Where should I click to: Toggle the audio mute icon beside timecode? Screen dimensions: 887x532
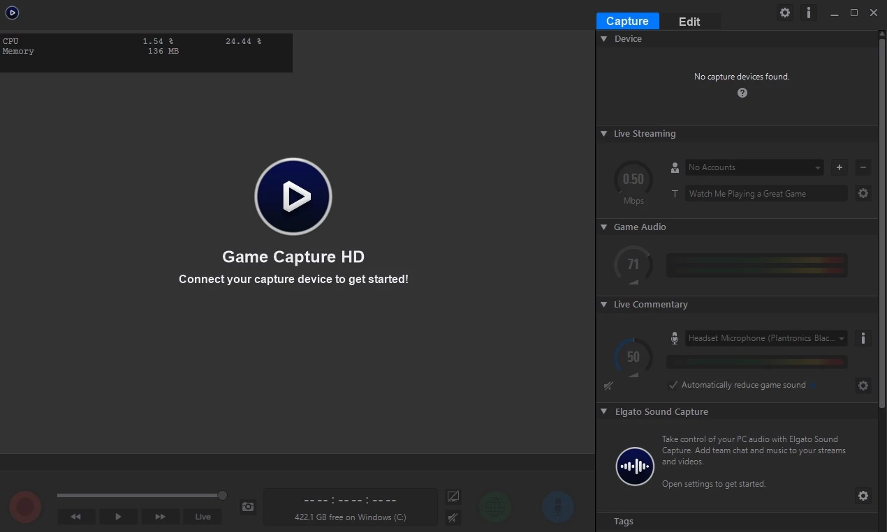click(453, 517)
